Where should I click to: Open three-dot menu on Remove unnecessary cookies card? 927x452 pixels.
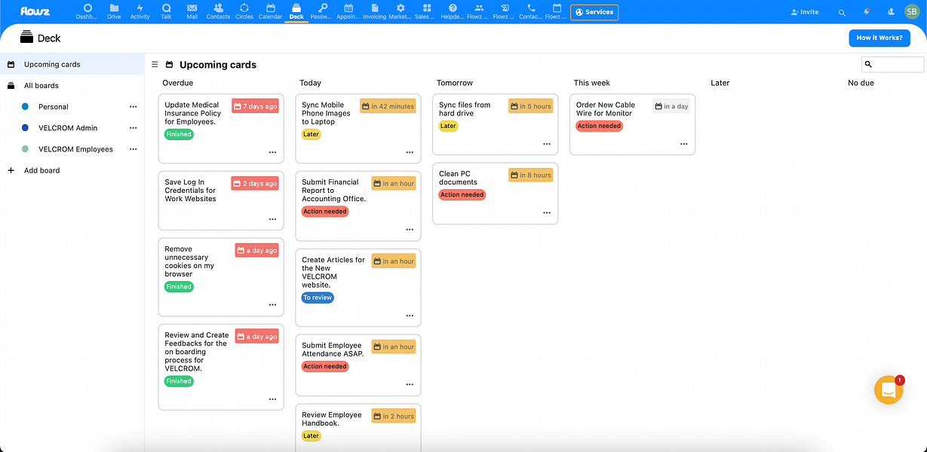(272, 305)
